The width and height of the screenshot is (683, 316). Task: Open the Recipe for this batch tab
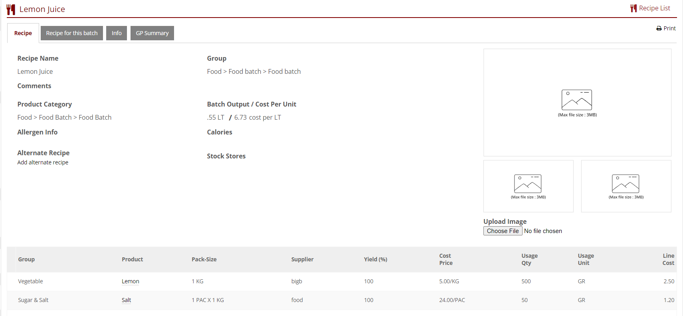click(72, 33)
